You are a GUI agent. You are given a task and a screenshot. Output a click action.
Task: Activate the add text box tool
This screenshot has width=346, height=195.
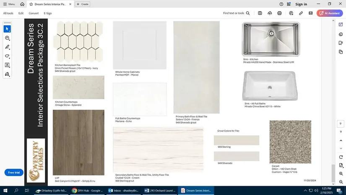point(7,65)
